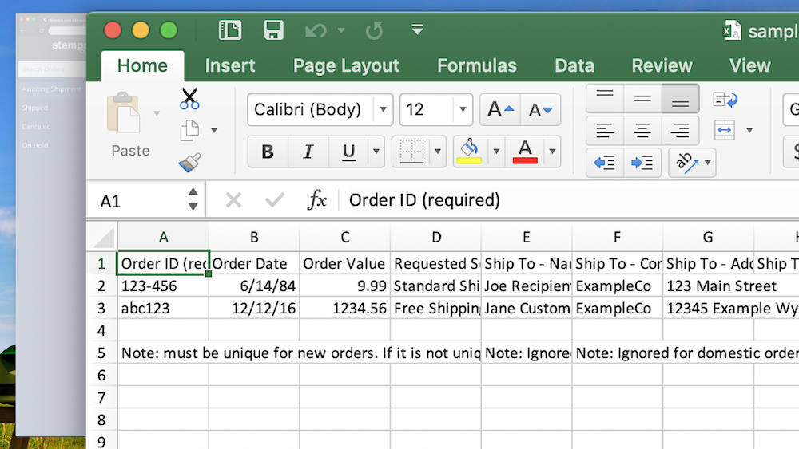The width and height of the screenshot is (799, 449).
Task: Open the Calibri (Body) font dropdown
Action: 383,109
